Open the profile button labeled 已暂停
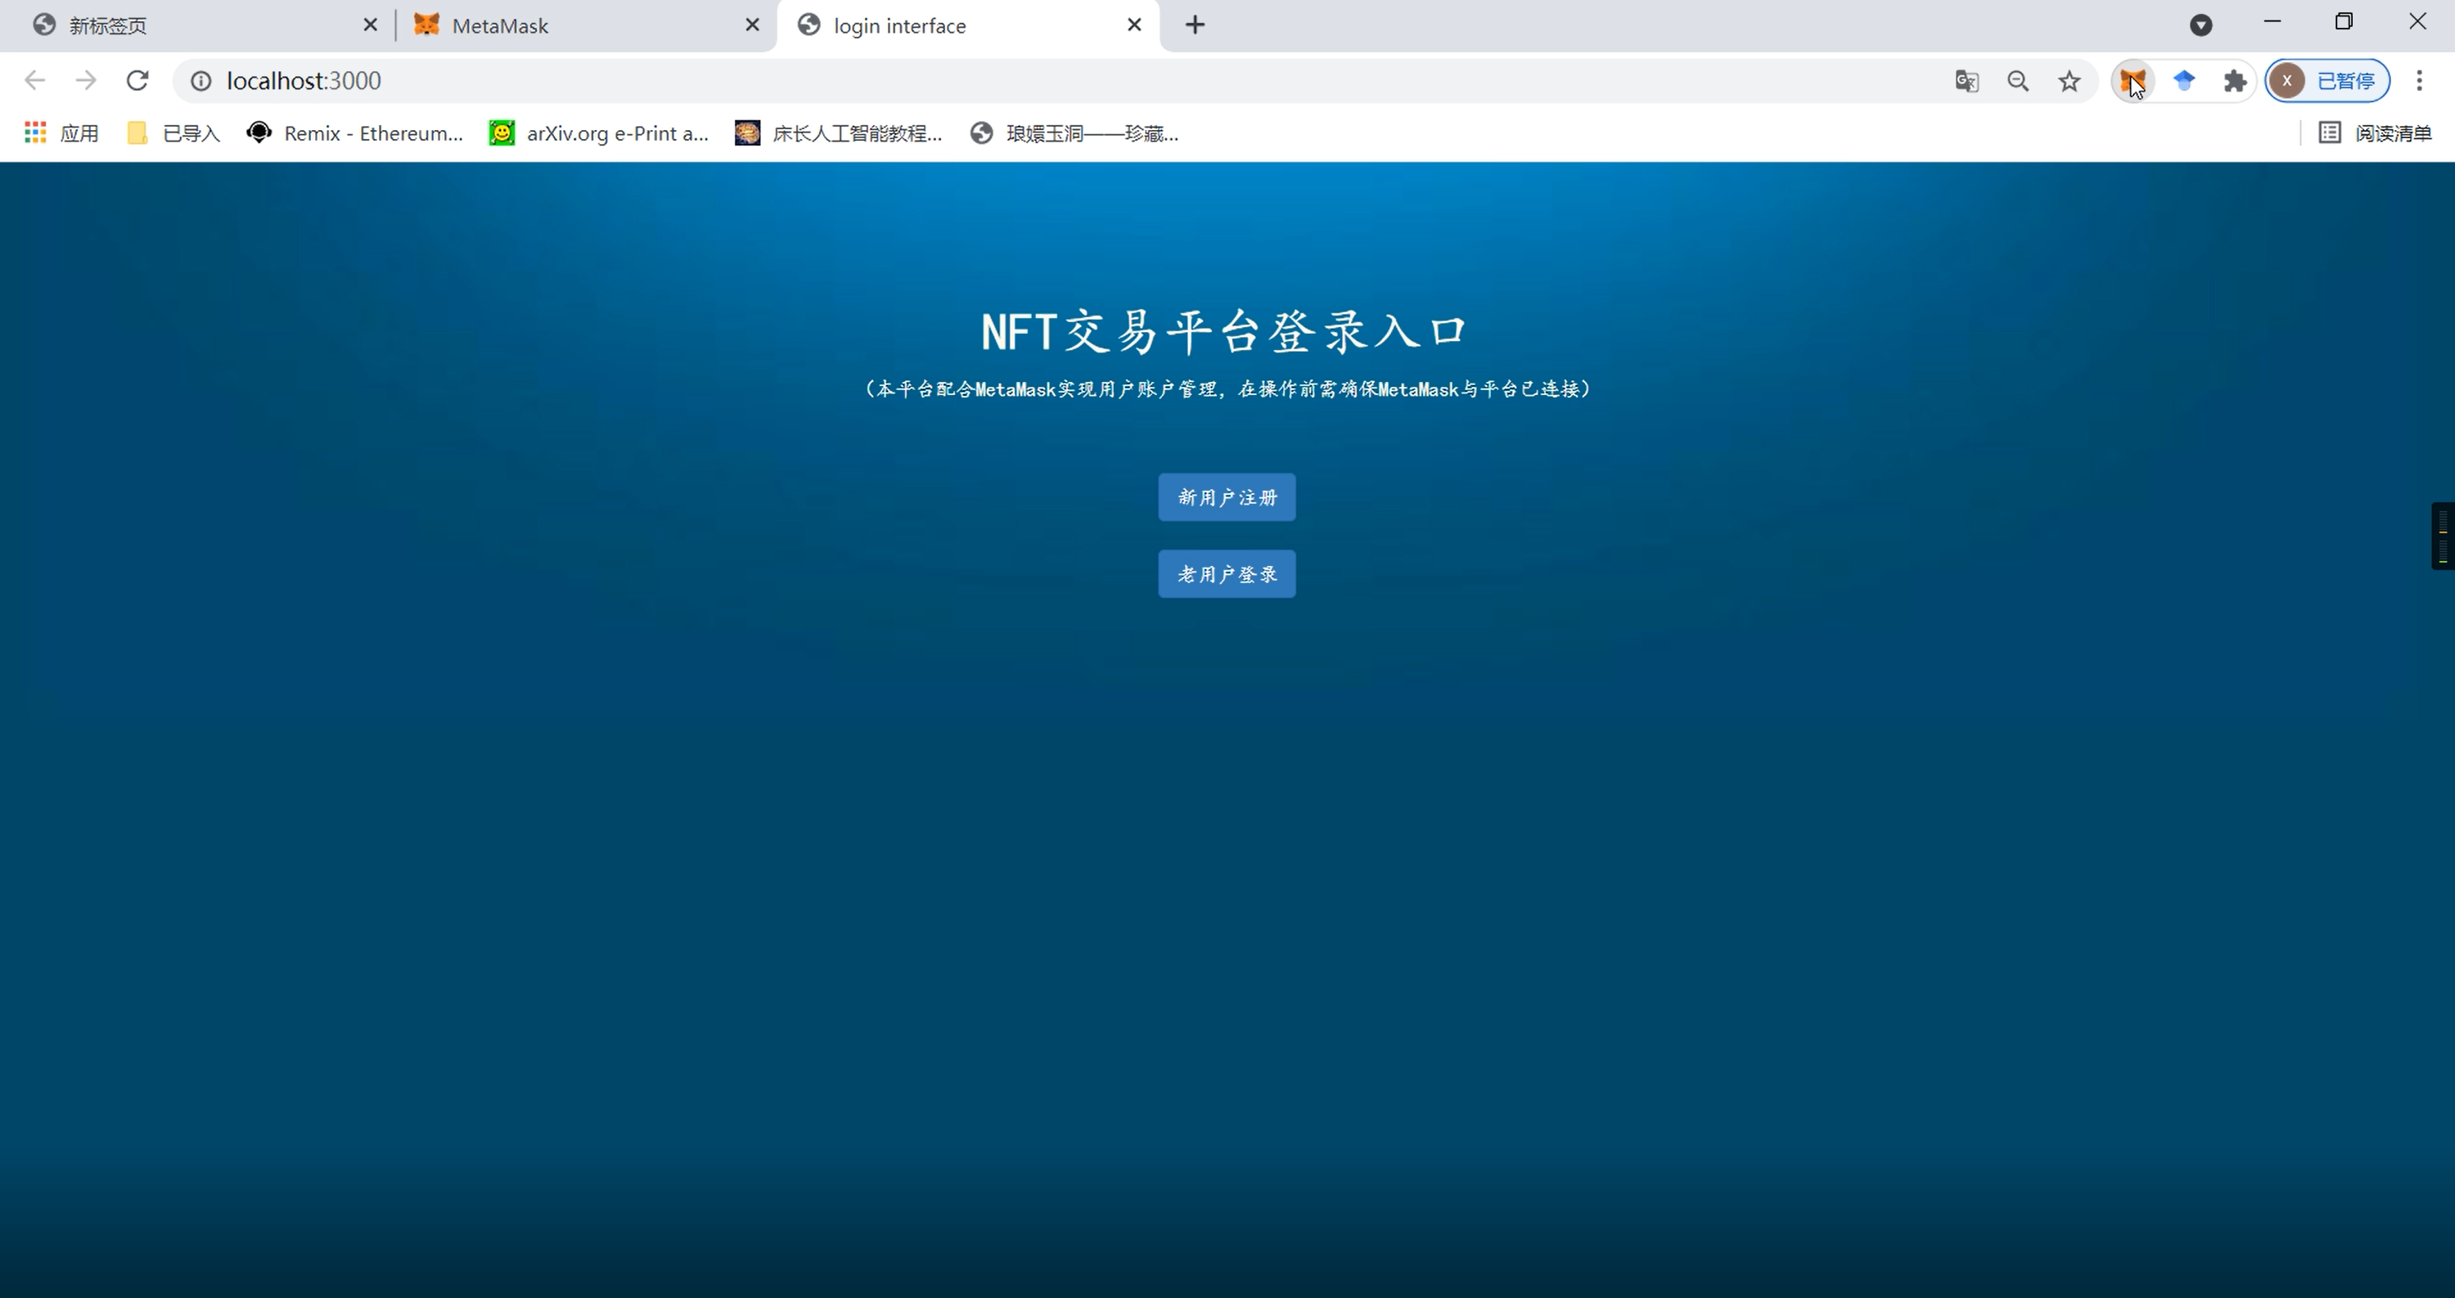 2327,81
